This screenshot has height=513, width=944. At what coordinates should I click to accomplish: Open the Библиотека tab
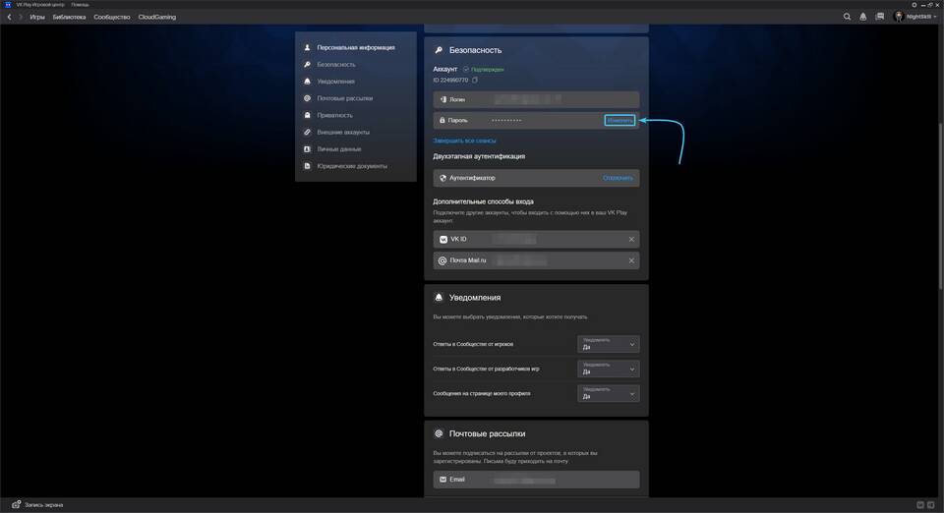coord(69,17)
